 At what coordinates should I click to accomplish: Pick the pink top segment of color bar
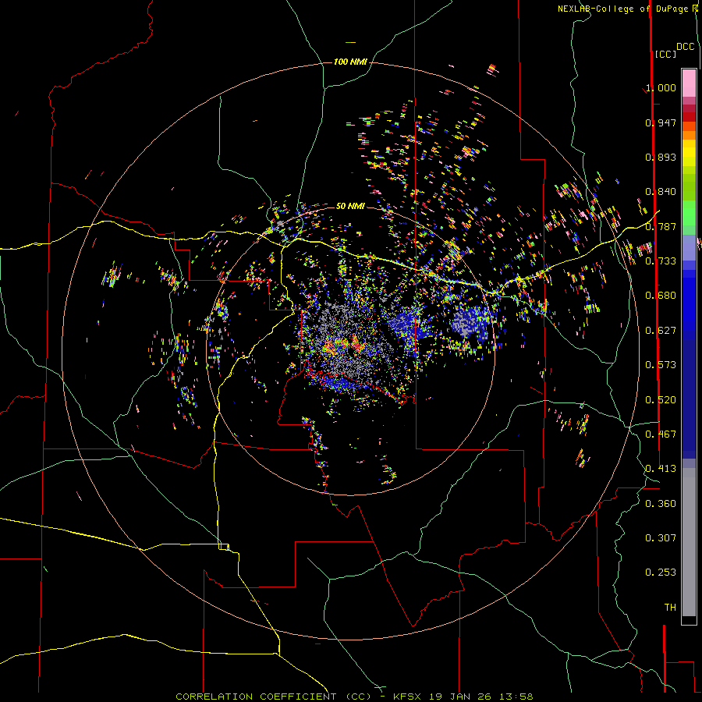pos(689,83)
